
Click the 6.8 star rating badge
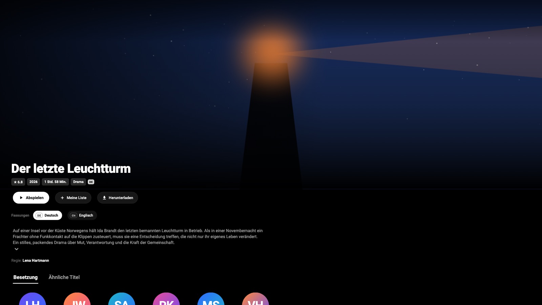coord(18,182)
